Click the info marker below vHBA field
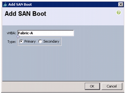Viewport: 126px width, 97px height. [x=18, y=37]
